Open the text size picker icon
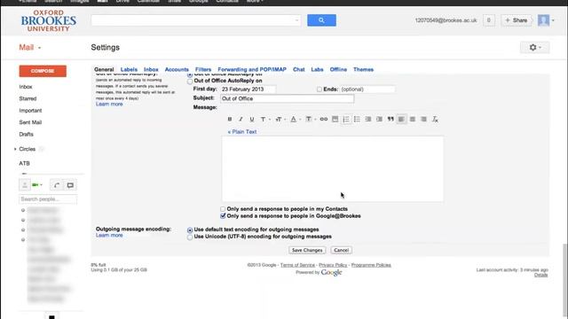 (278, 119)
